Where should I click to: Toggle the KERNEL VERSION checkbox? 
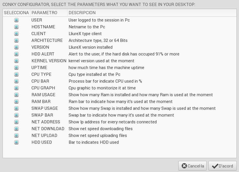pos(16,61)
